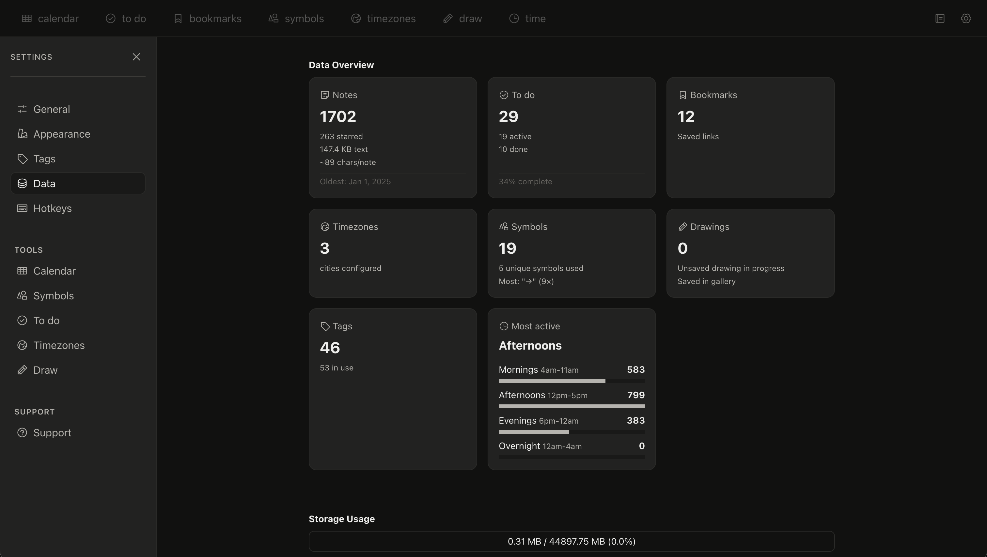Screen dimensions: 987x557
Task: Click the grid icon beside sidebar Calendar
Action: click(22, 271)
